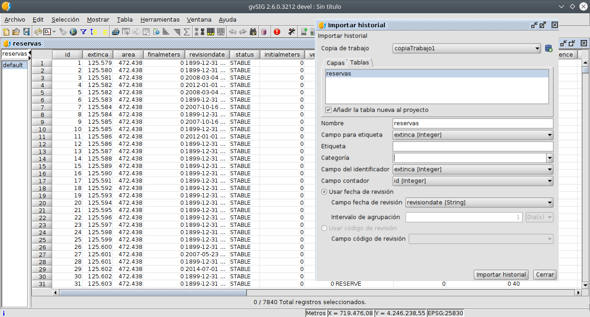Undo last action with arrow icon
This screenshot has height=317, width=590.
click(x=233, y=32)
